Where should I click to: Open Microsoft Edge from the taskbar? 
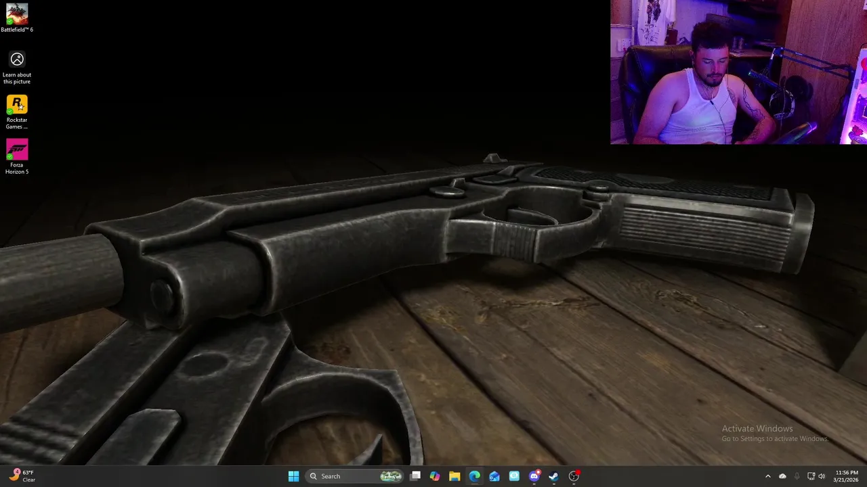tap(474, 476)
